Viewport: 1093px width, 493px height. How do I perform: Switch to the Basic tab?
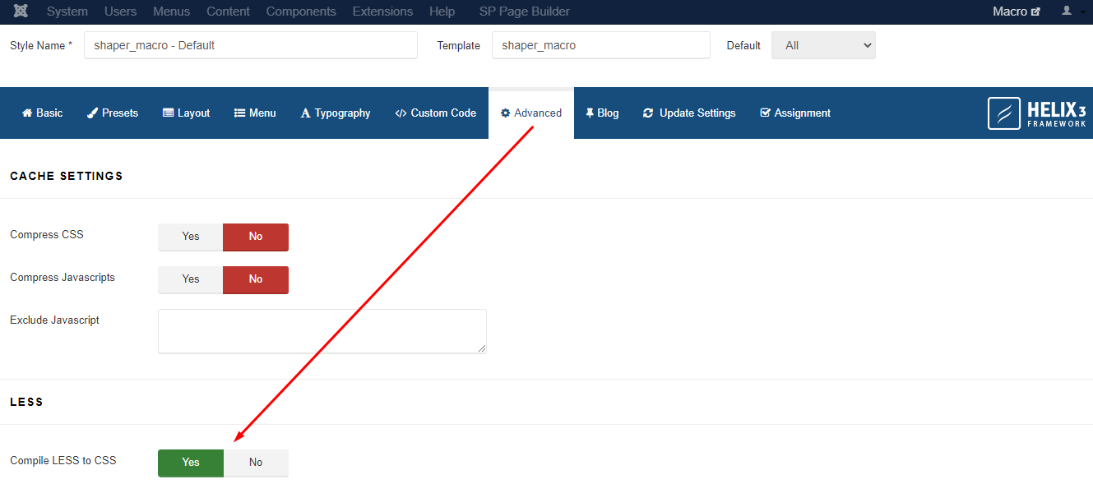[42, 113]
